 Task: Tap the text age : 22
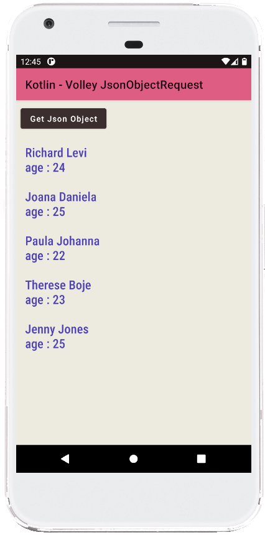[45, 256]
